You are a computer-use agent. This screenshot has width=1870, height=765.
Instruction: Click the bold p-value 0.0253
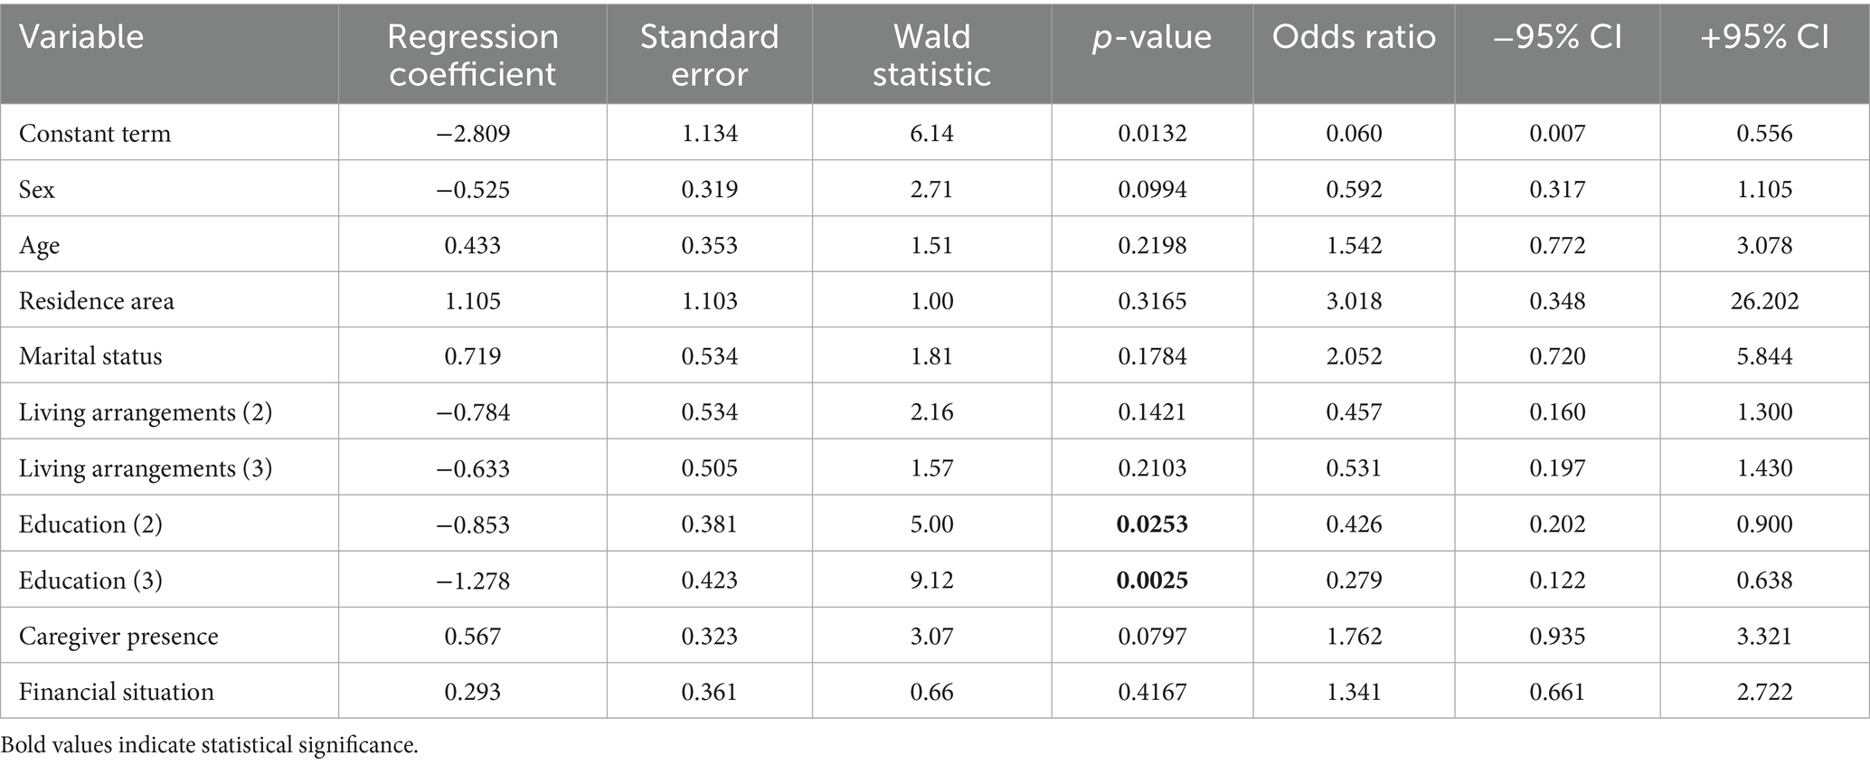point(1152,524)
